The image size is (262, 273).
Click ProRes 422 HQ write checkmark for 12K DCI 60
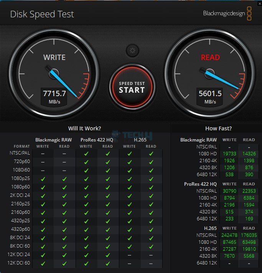coord(86,263)
